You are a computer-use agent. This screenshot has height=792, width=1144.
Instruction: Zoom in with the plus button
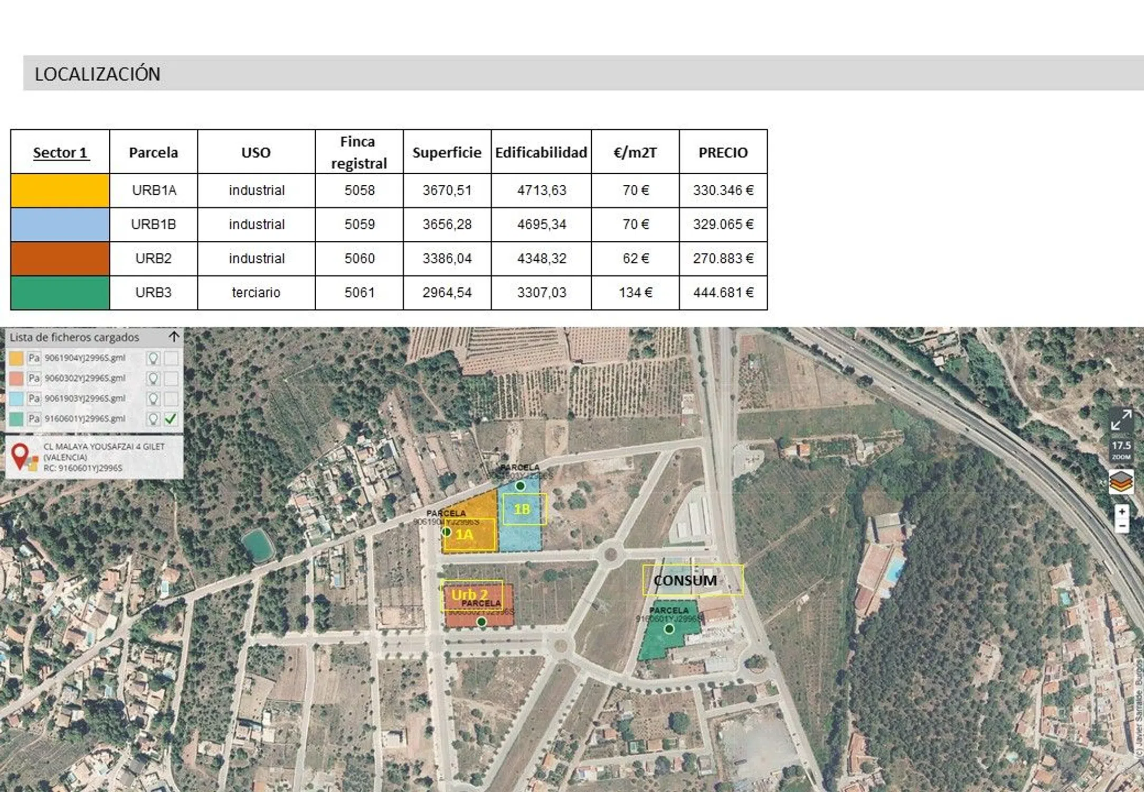pos(1121,511)
